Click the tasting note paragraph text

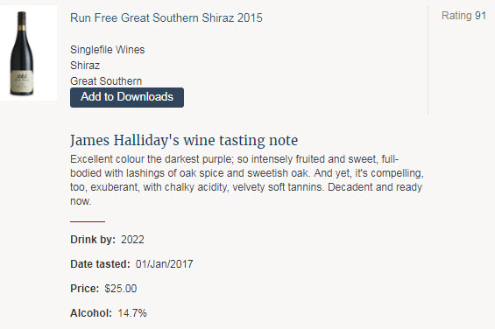coord(247,179)
